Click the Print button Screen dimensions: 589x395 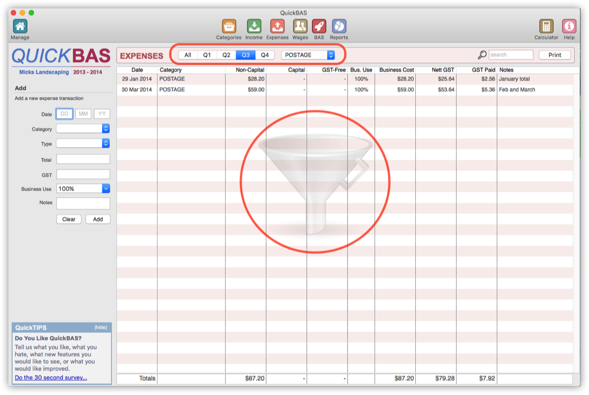coord(555,55)
